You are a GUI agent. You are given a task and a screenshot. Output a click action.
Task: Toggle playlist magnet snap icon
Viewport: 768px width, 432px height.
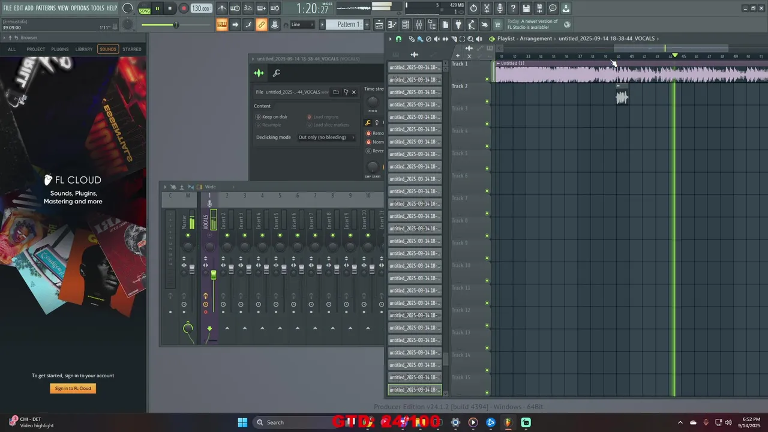(x=398, y=39)
